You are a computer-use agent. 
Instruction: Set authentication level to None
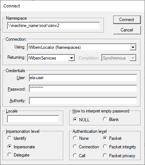point(81,138)
